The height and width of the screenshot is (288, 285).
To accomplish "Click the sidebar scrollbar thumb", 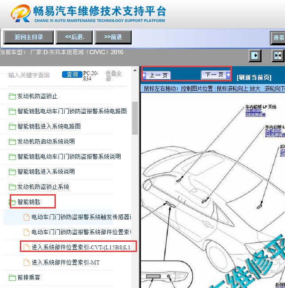I will 135,118.
